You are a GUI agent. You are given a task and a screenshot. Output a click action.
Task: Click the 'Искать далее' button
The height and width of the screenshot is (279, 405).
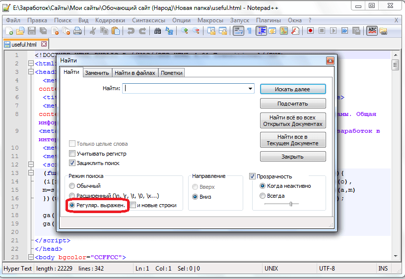293,89
